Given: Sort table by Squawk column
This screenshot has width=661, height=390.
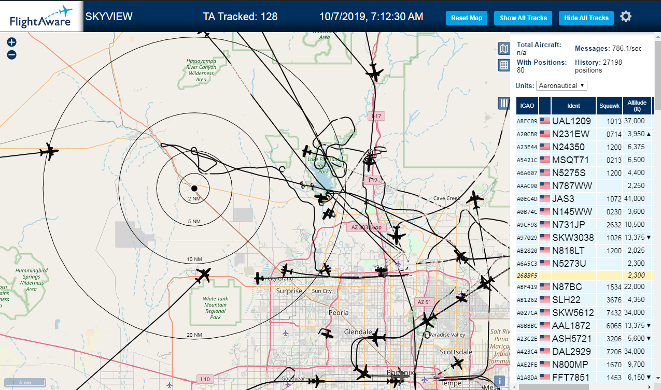Looking at the screenshot, I should pyautogui.click(x=609, y=106).
